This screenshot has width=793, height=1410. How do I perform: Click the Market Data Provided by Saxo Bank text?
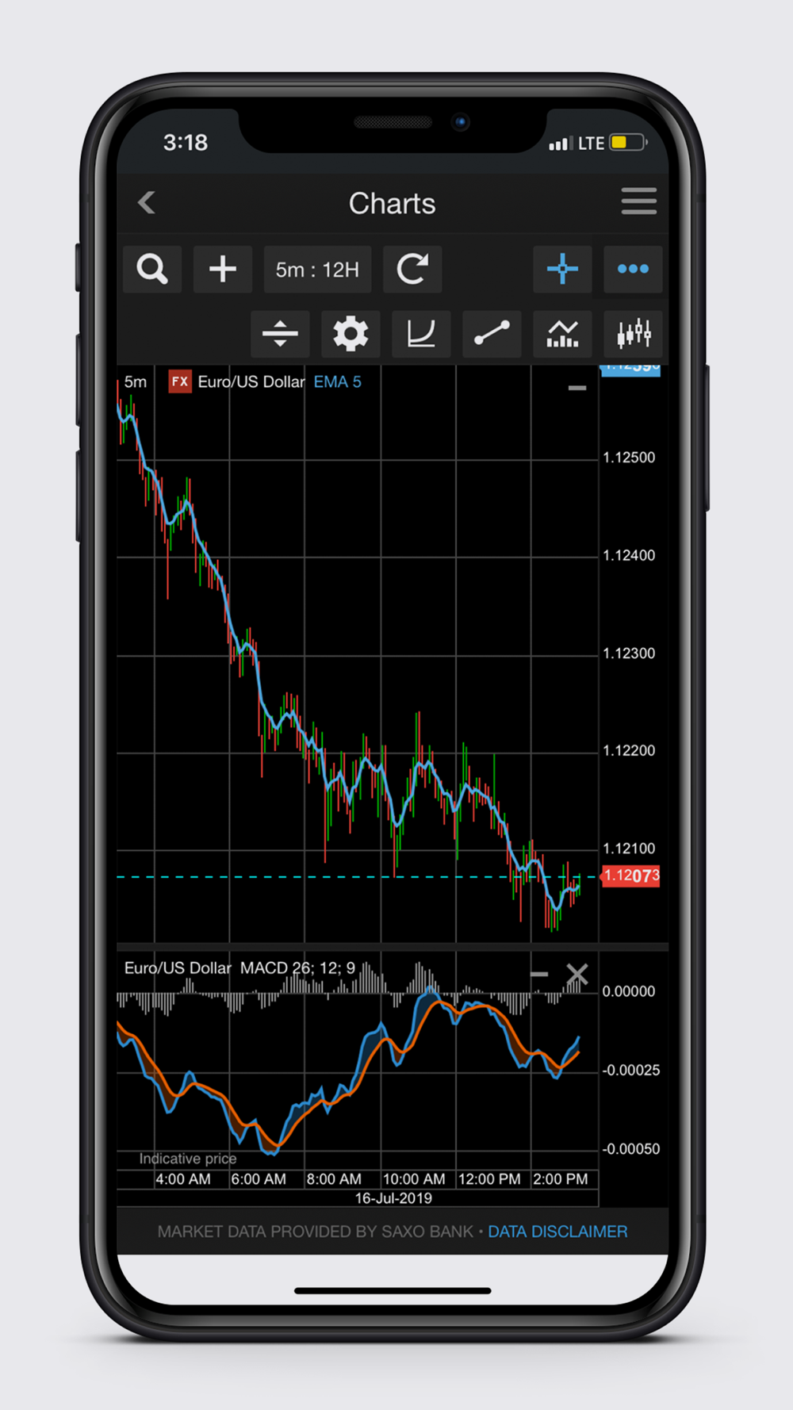315,1232
